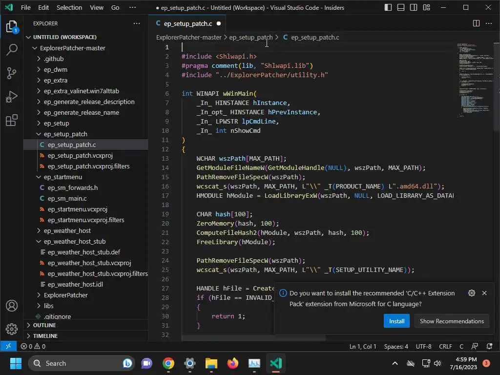Image resolution: width=500 pixels, height=375 pixels.
Task: Click the volume icon in system tray
Action: pos(437,363)
